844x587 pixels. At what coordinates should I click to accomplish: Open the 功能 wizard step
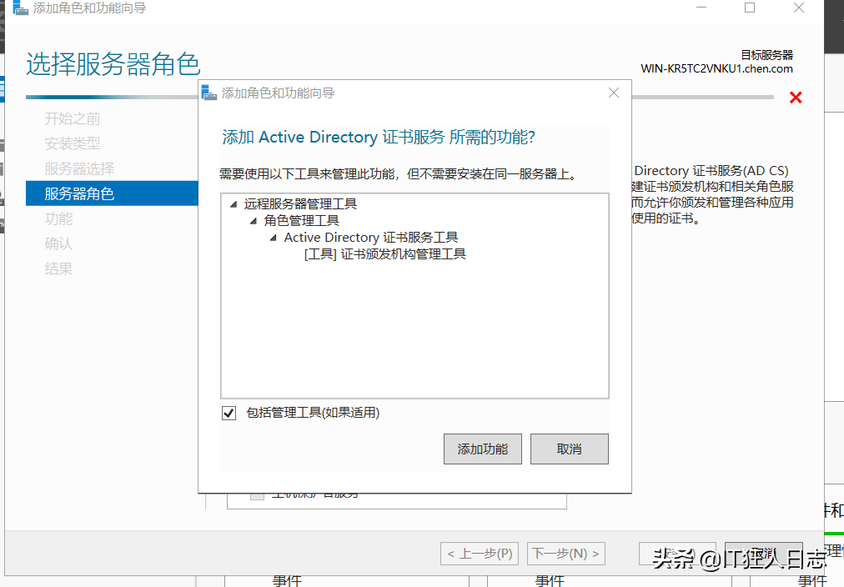tap(58, 218)
